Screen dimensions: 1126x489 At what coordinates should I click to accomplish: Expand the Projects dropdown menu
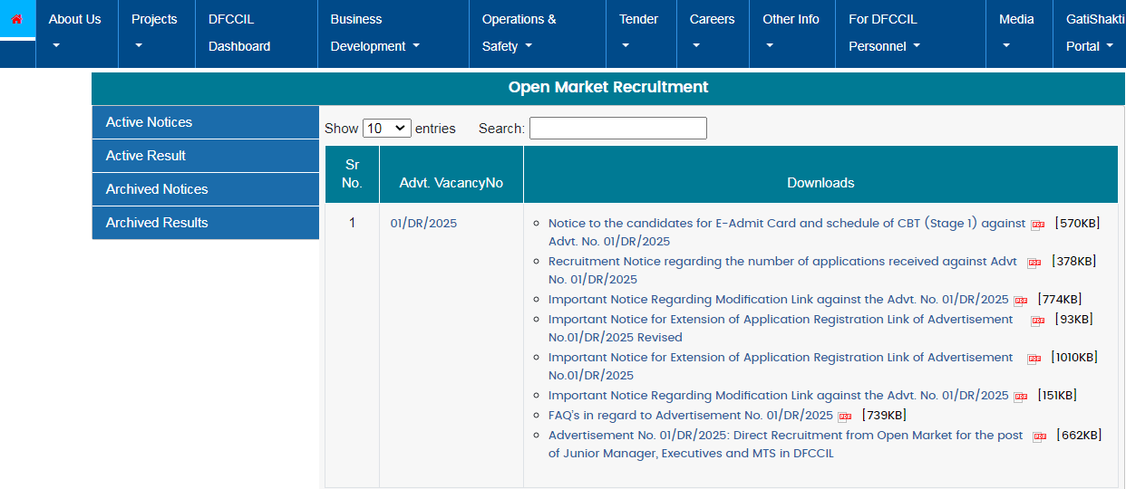point(157,33)
